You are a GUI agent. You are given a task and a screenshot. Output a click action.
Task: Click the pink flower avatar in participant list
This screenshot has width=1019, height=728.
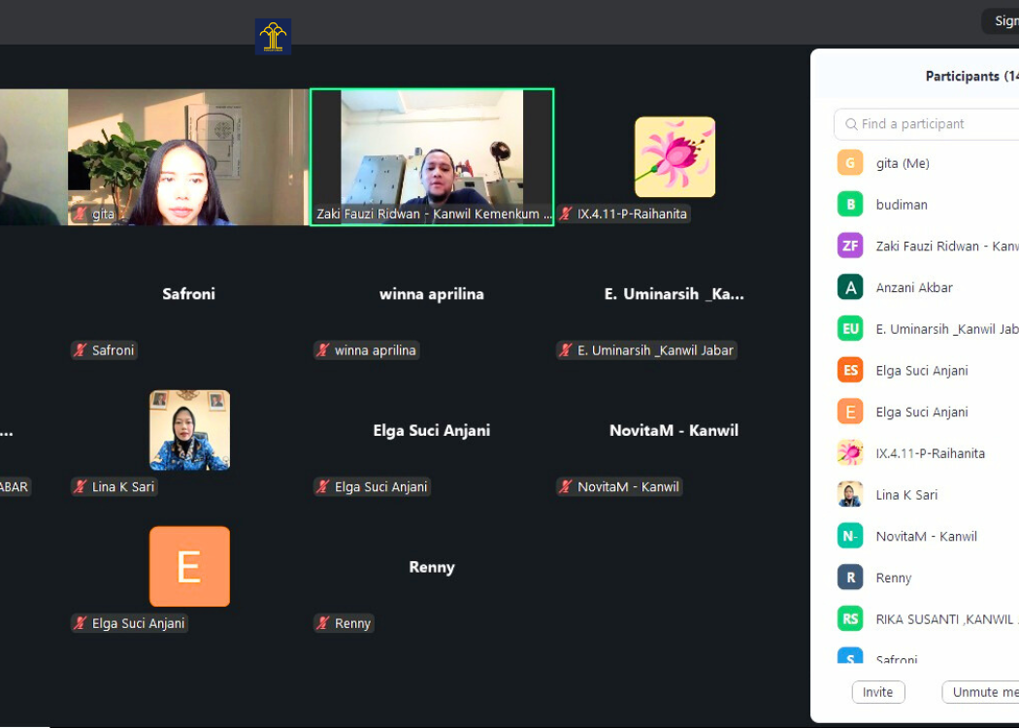850,453
